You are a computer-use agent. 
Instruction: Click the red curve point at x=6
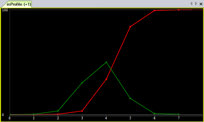[155, 11]
